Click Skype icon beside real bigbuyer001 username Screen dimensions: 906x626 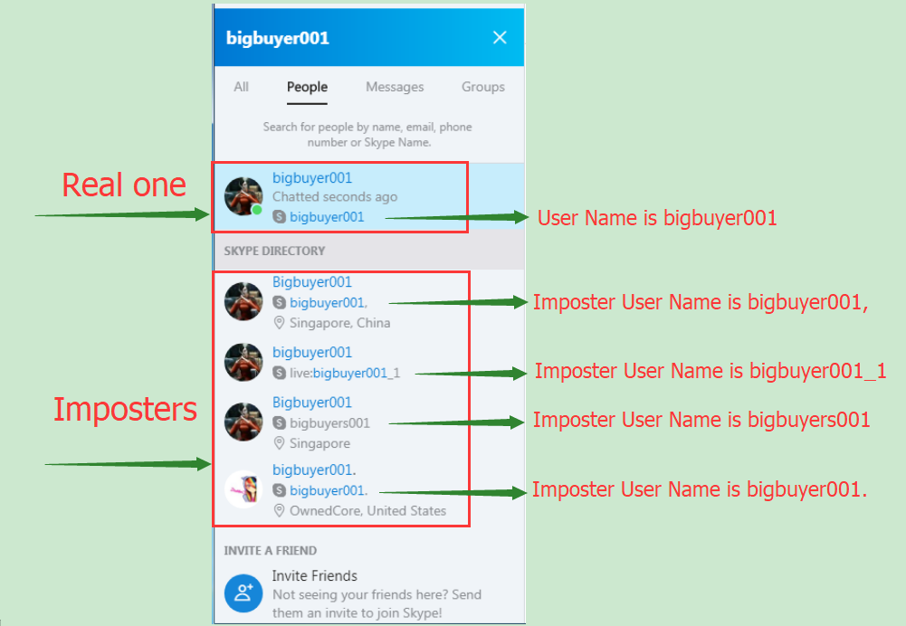point(279,216)
